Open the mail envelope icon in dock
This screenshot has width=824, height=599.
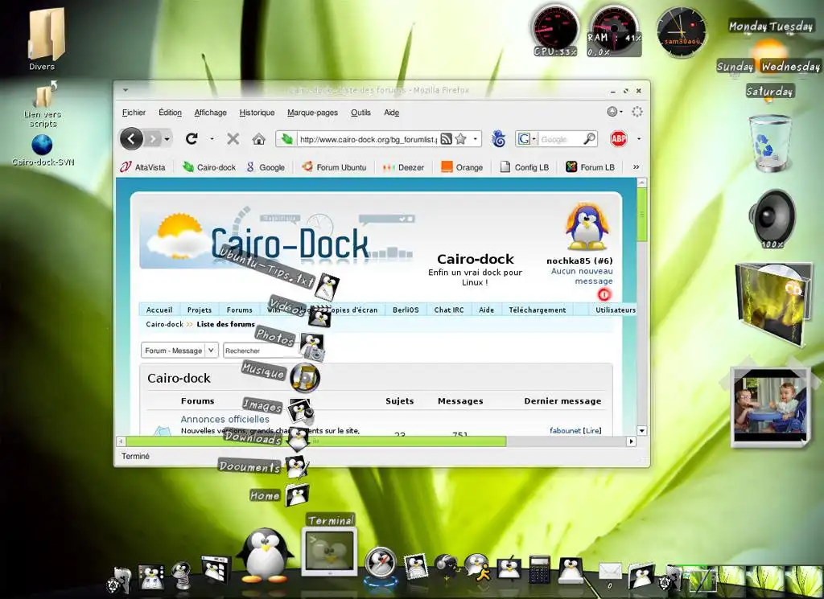coord(610,571)
